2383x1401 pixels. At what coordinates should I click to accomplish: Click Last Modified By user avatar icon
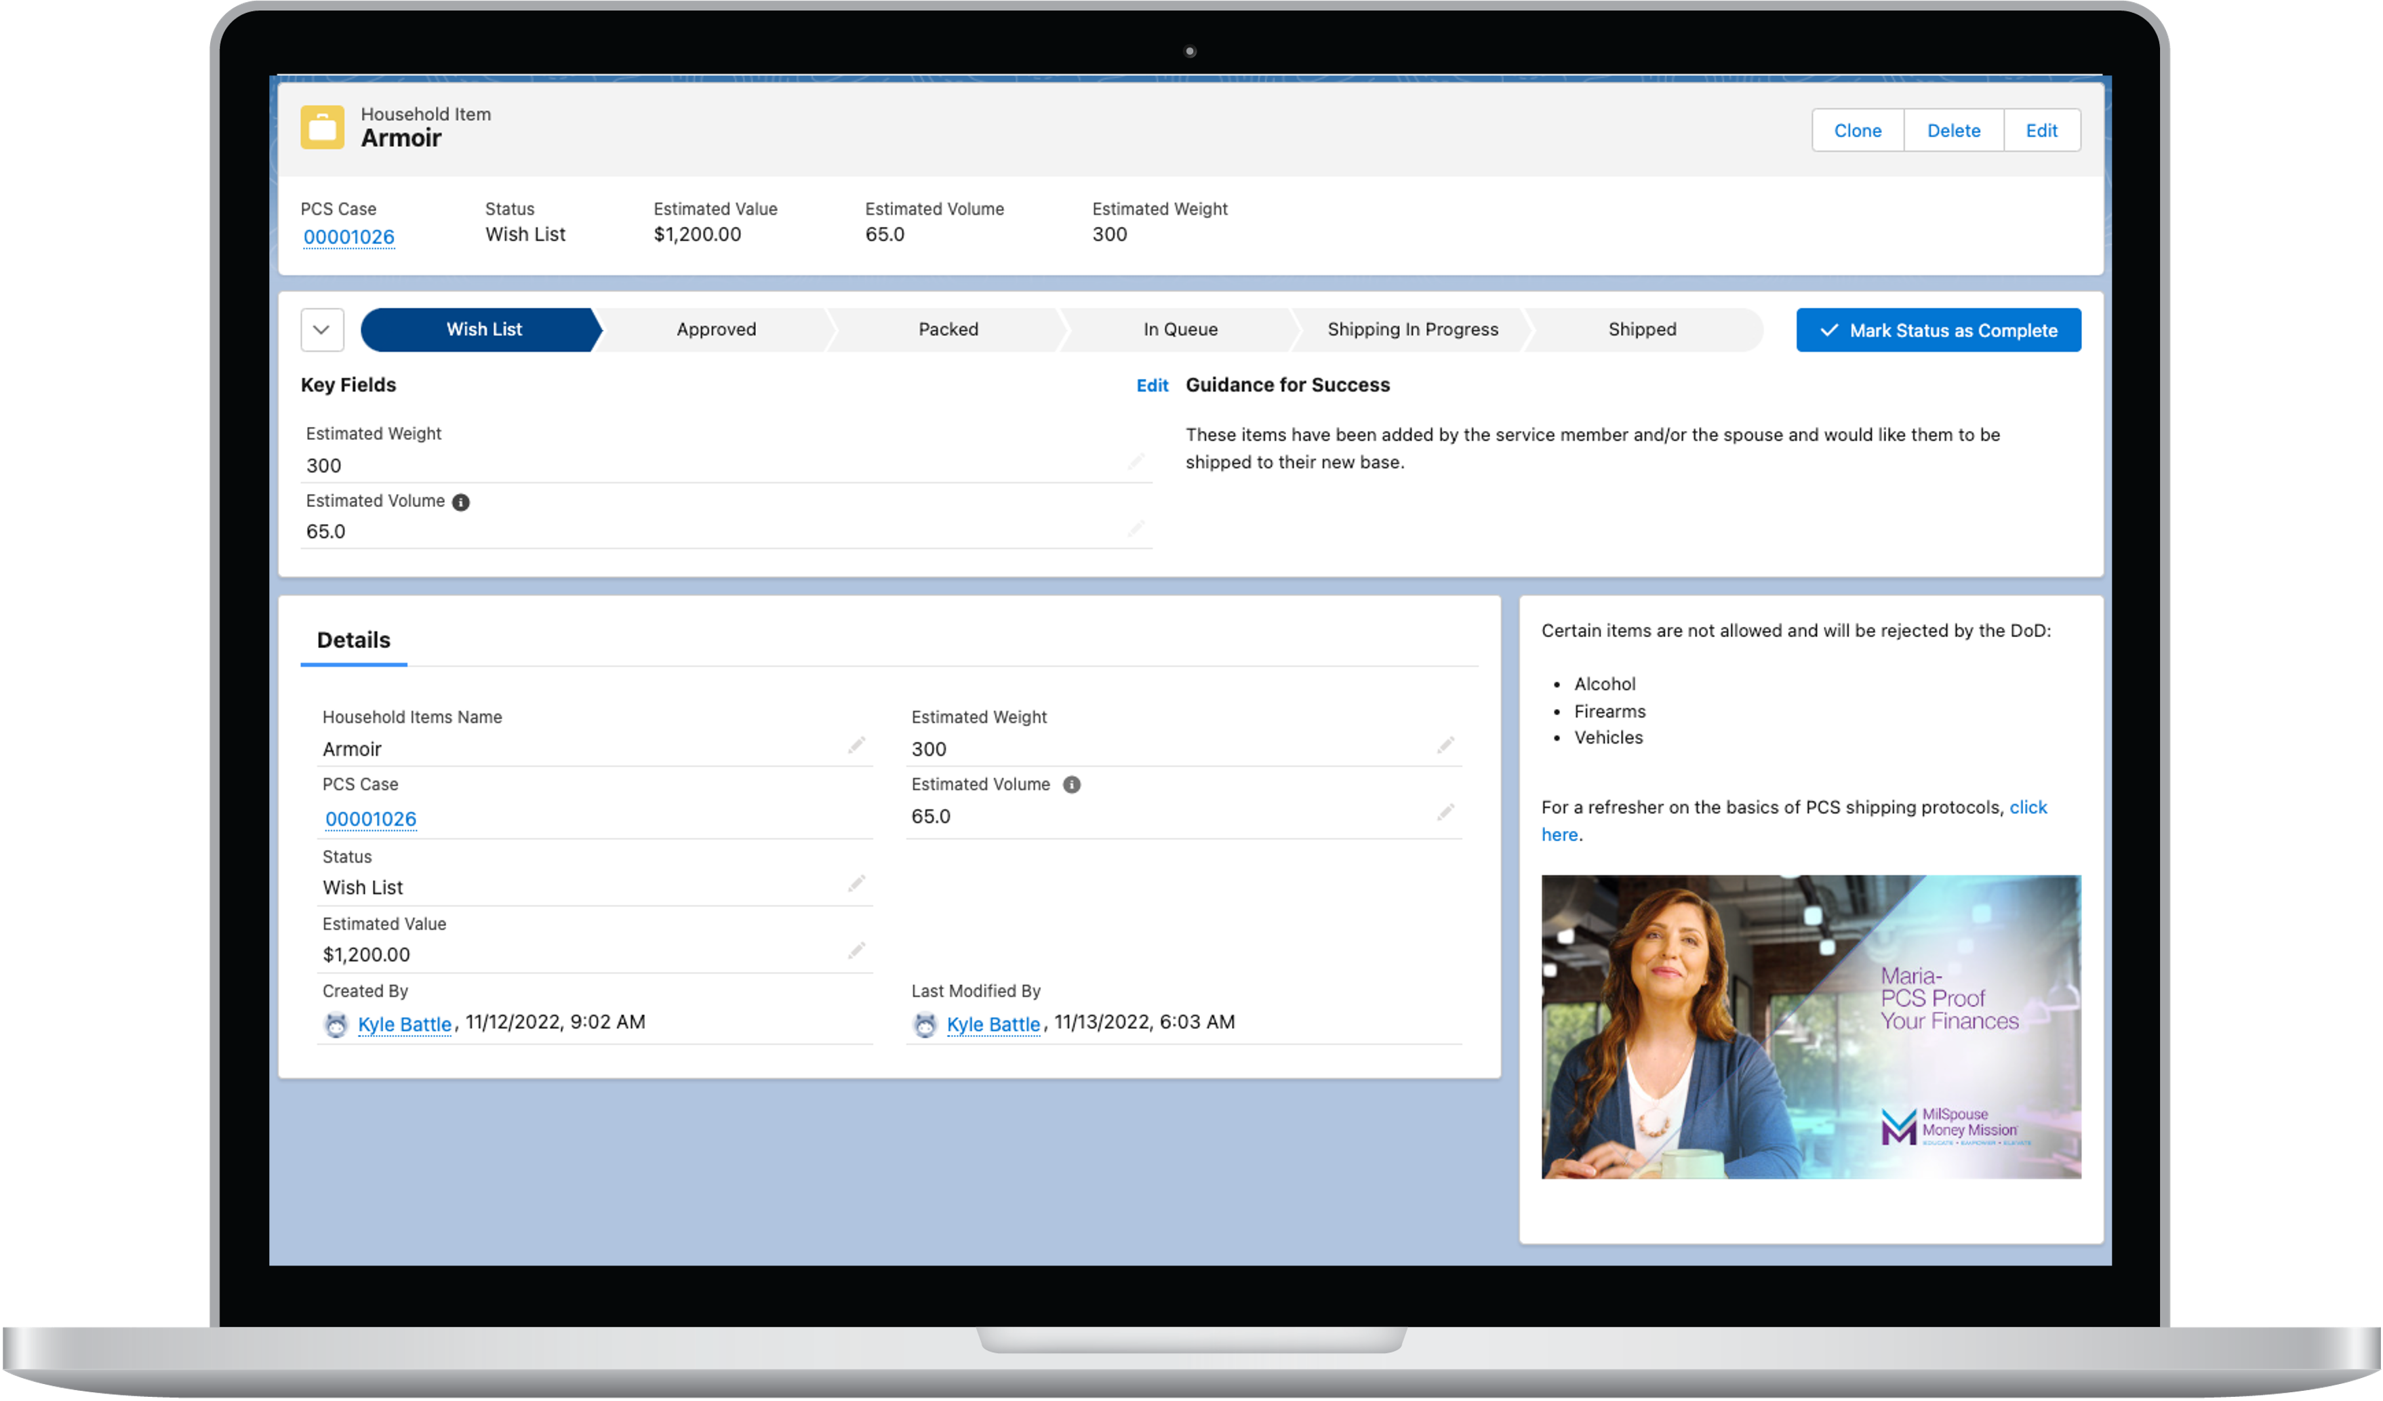[x=925, y=1025]
